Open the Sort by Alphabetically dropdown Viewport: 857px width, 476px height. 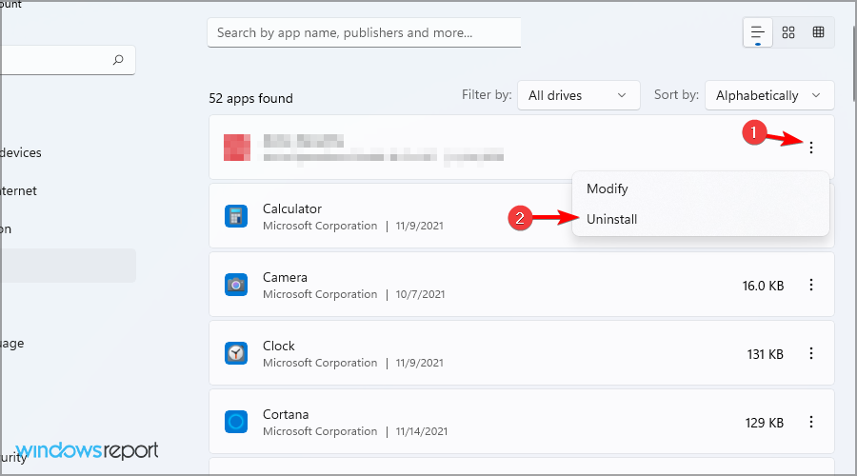[x=769, y=95]
